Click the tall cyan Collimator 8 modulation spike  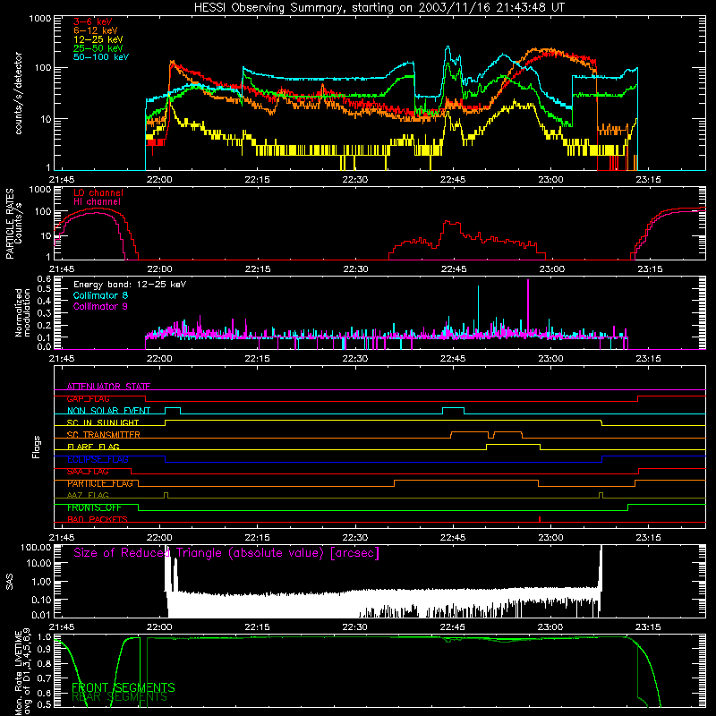478,310
